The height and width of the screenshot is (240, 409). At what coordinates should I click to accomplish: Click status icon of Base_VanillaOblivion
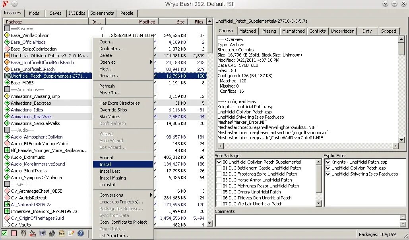[7, 35]
